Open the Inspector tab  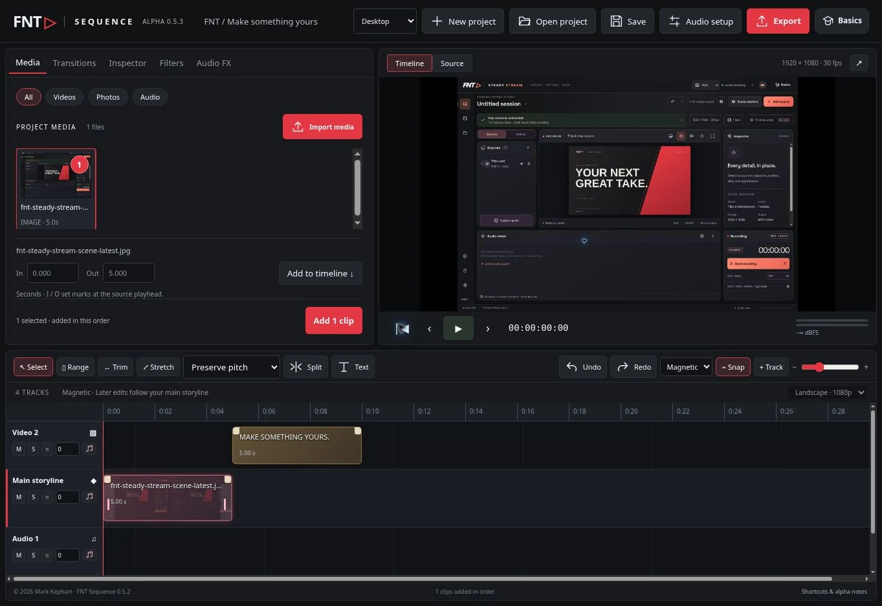(127, 63)
